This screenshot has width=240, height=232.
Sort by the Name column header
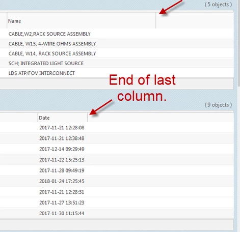point(81,21)
